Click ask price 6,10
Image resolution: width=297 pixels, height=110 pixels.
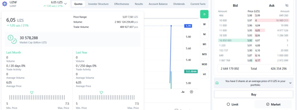tap(258, 50)
